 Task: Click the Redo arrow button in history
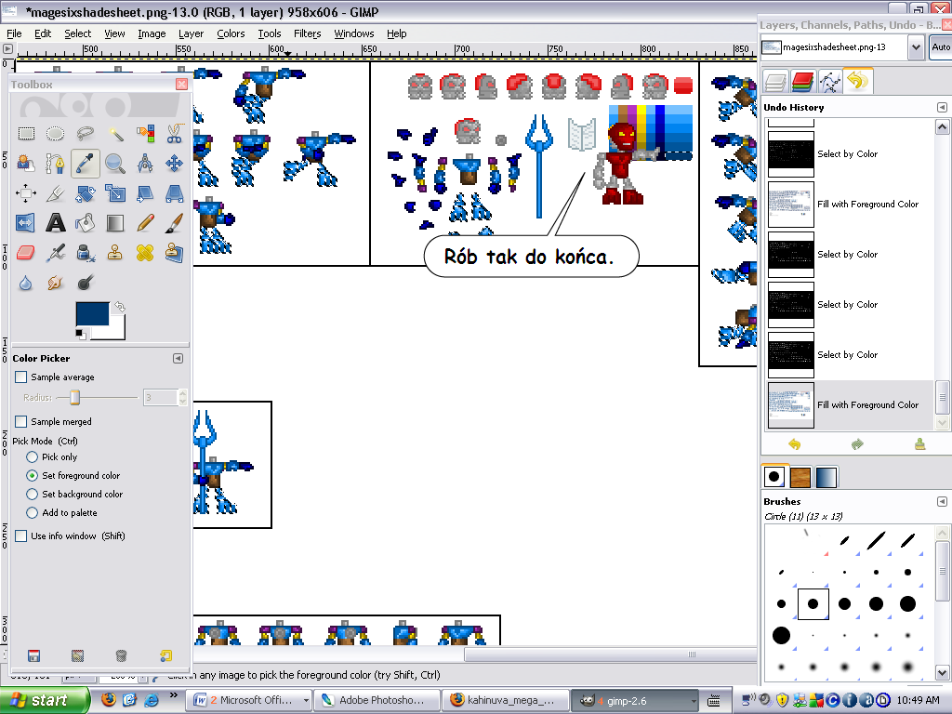click(857, 444)
